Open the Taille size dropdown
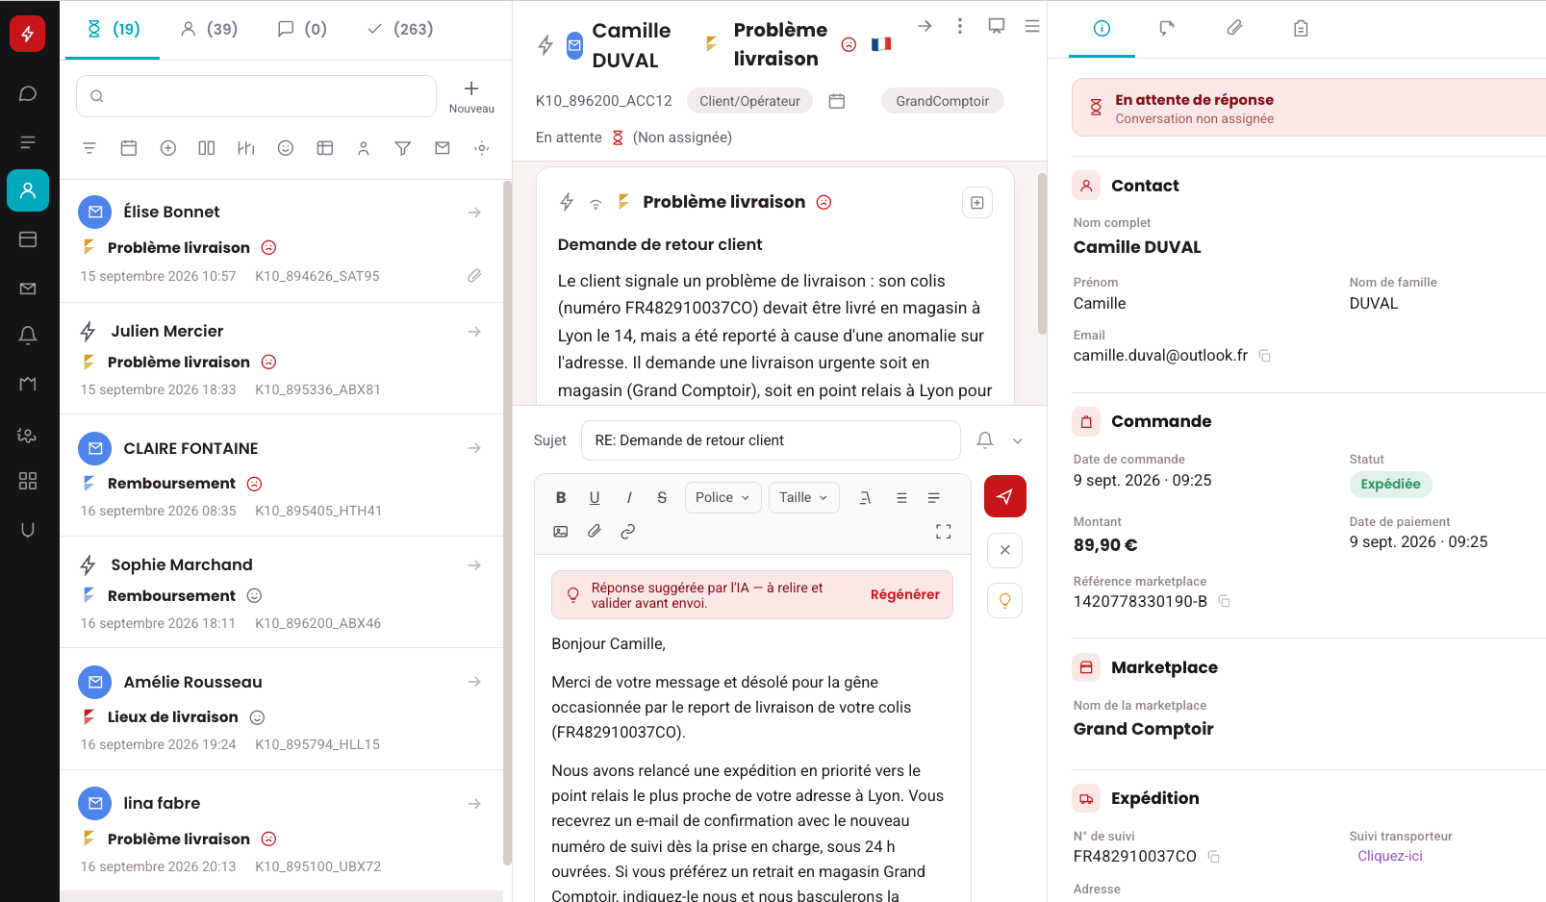This screenshot has height=902, width=1546. tap(804, 497)
